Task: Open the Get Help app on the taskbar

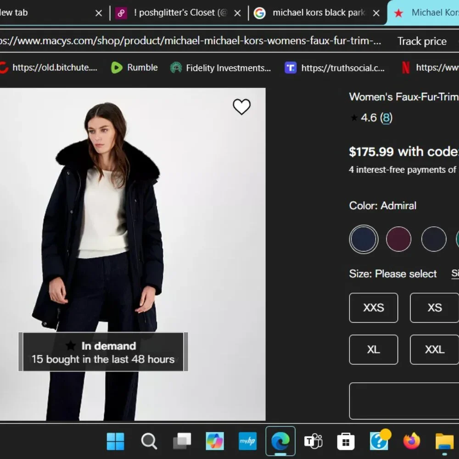Action: coord(380,440)
